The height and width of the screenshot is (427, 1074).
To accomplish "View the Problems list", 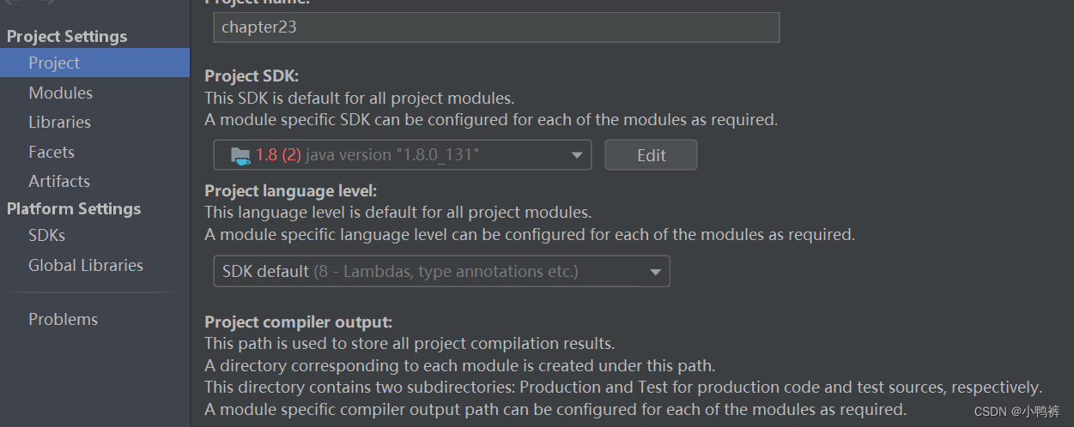I will (x=63, y=319).
